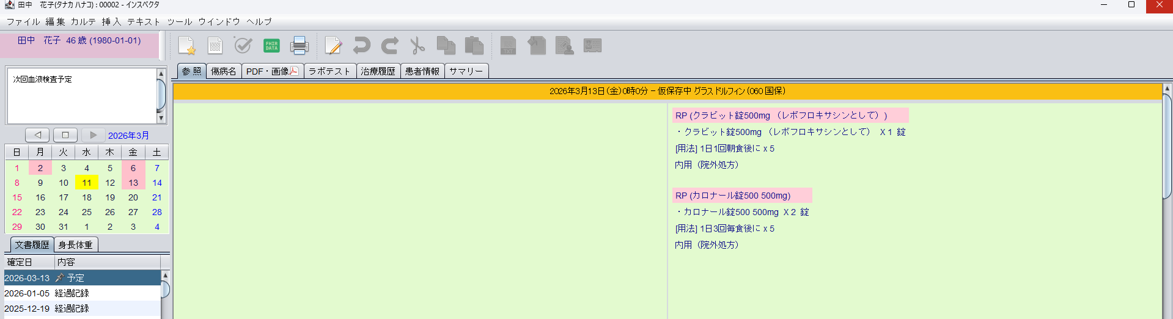Click the paste clipboard icon

coord(474,46)
